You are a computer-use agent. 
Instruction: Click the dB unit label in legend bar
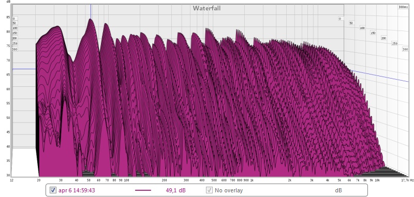point(338,190)
